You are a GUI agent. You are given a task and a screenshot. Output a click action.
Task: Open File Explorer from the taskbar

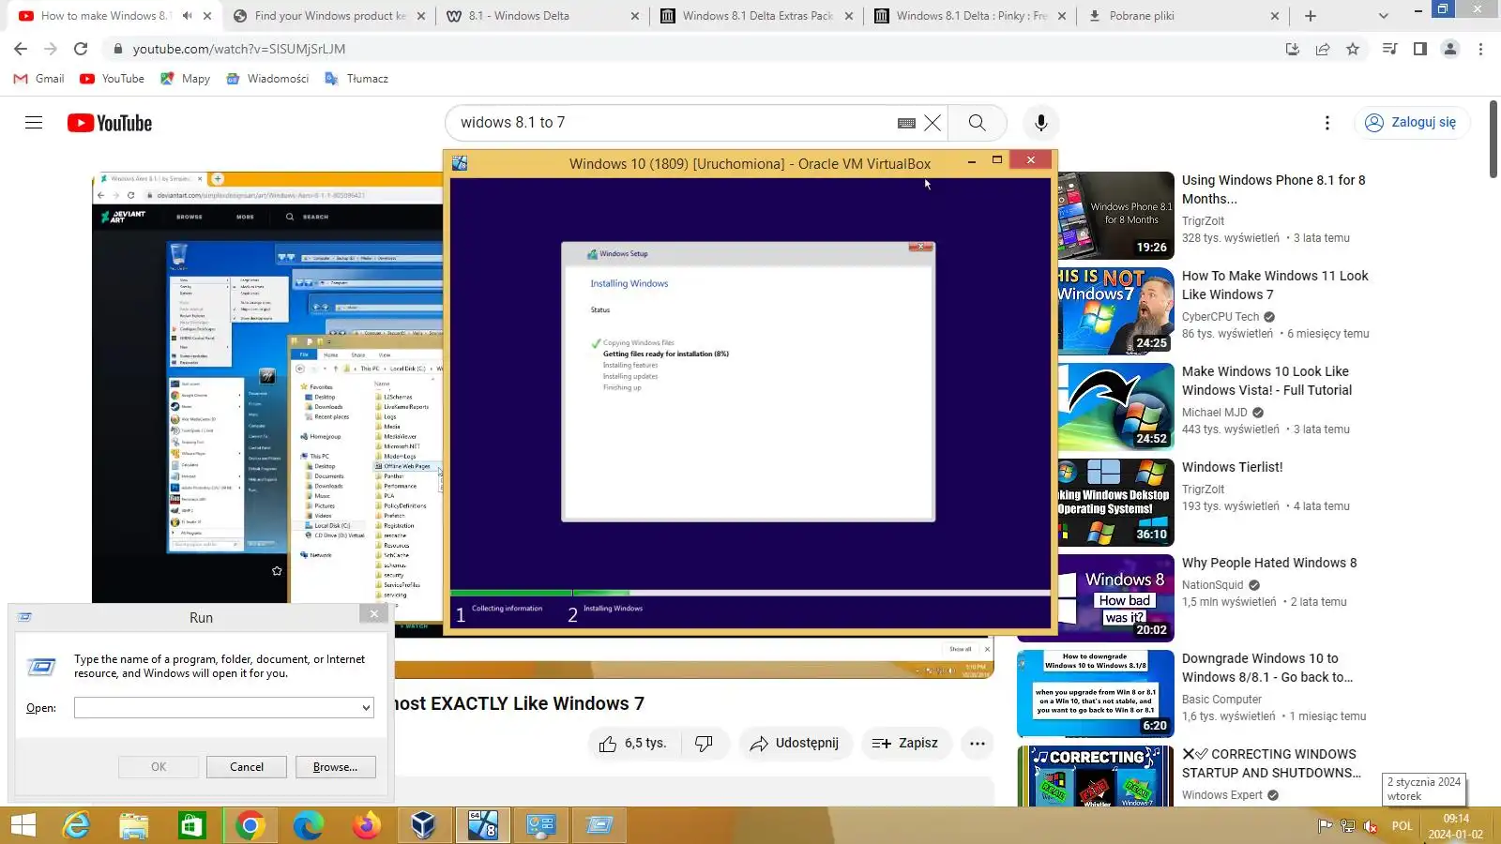click(134, 825)
